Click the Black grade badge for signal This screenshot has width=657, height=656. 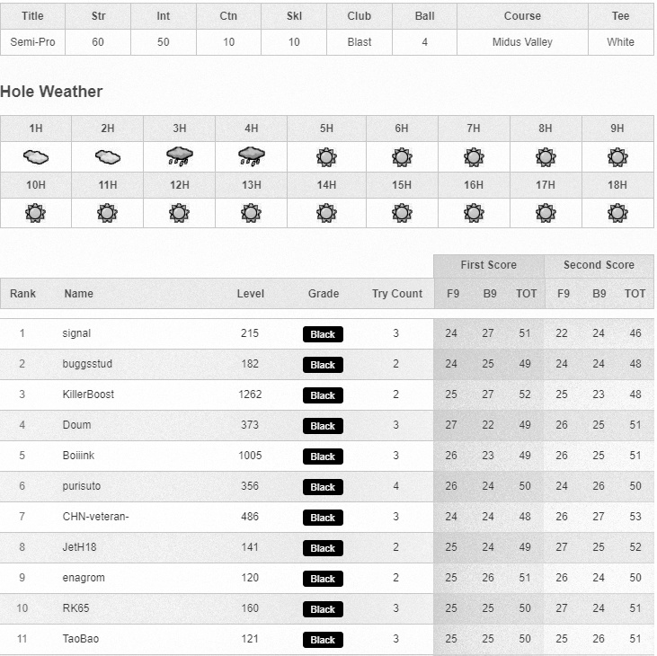tap(323, 334)
